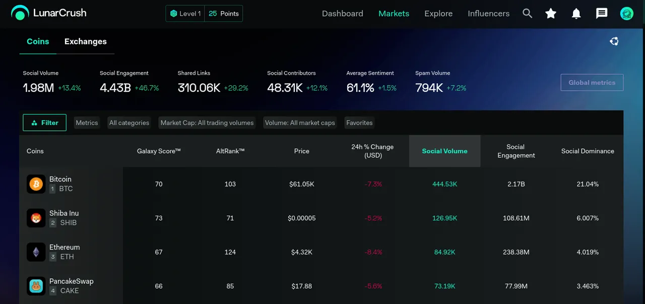The height and width of the screenshot is (304, 645).
Task: Sort by Coins column header
Action: [35, 151]
